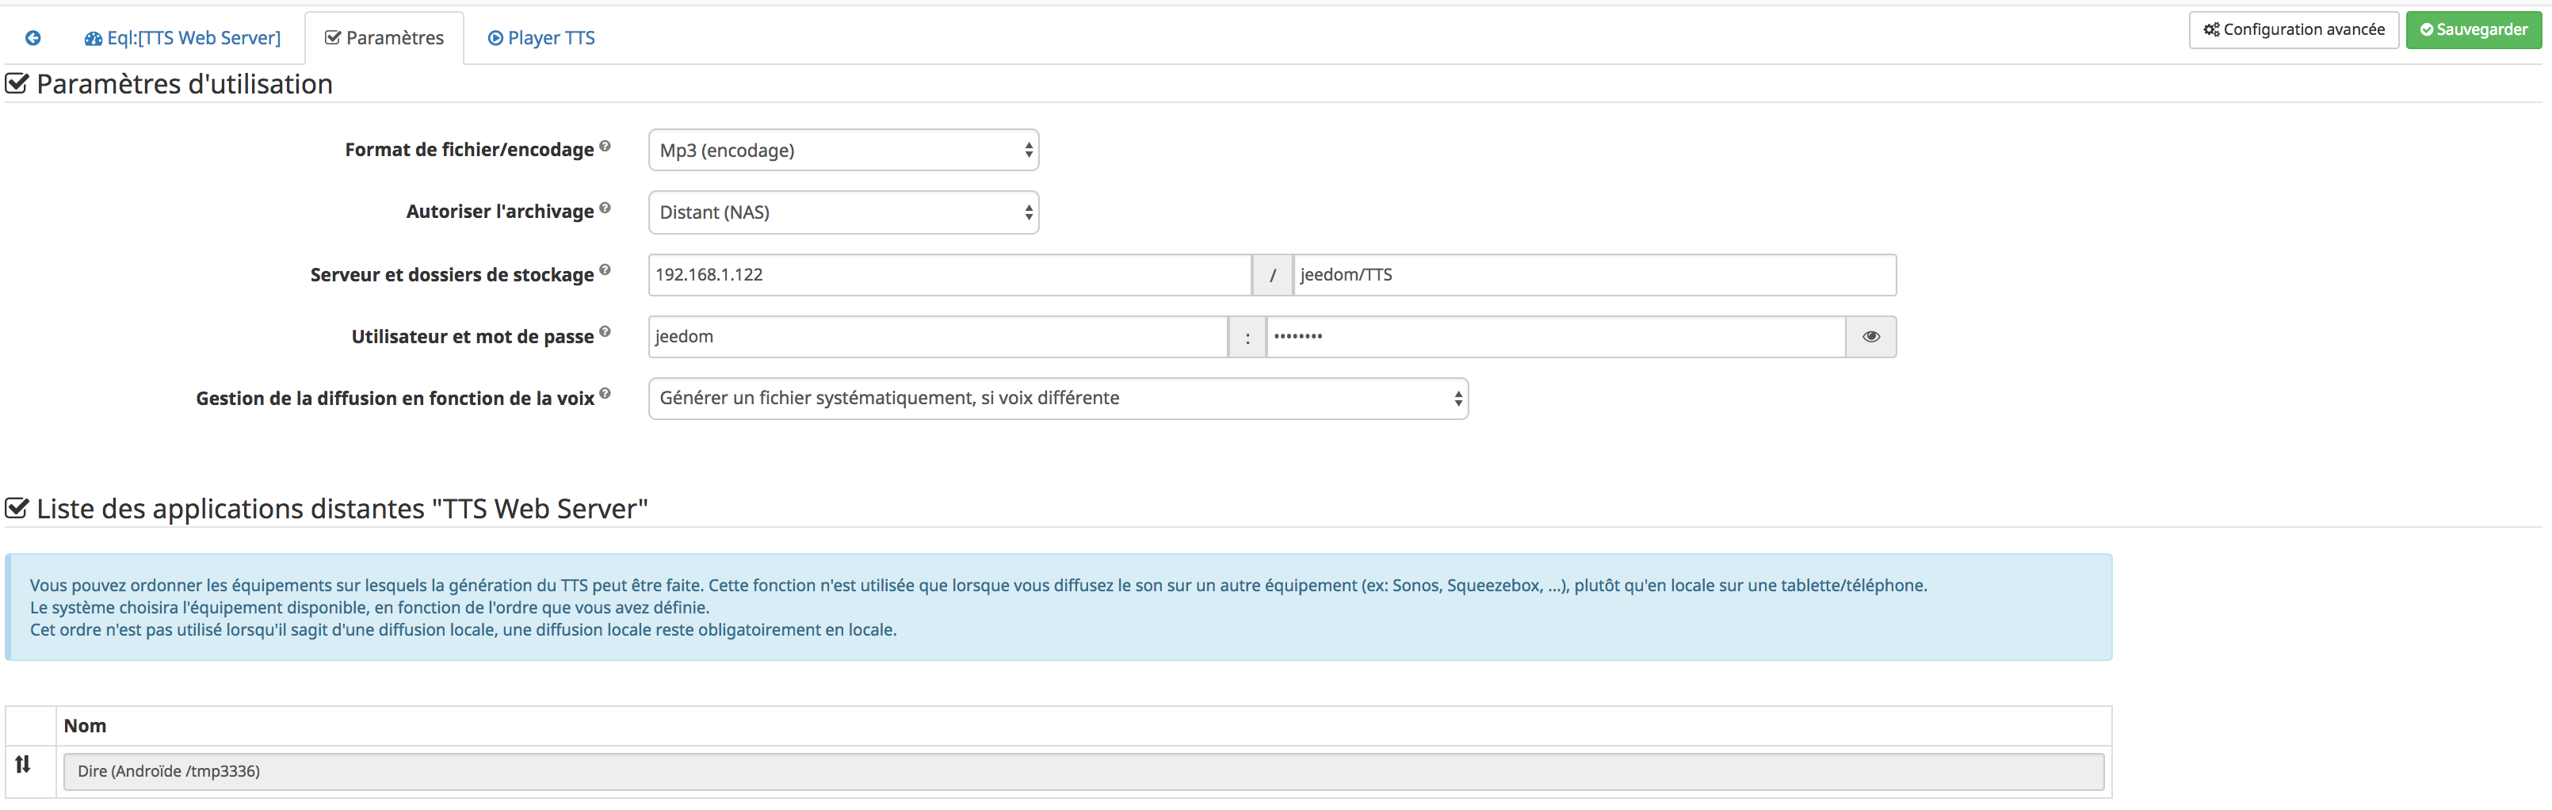Click the Format de fichier/encodage label
Image resolution: width=2552 pixels, height=810 pixels.
tap(468, 150)
